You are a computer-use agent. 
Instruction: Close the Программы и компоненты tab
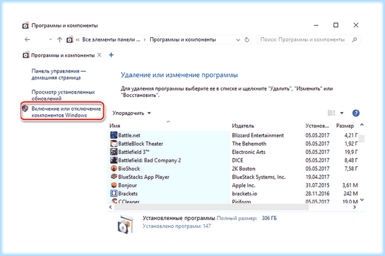click(x=99, y=55)
